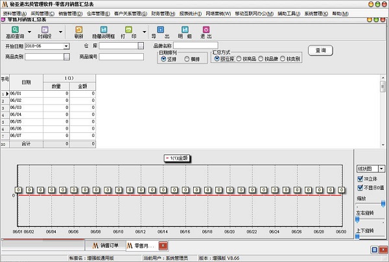The height and width of the screenshot is (262, 389).
Task: Click the 缩放 zoom slider handle
Action: 383,204
